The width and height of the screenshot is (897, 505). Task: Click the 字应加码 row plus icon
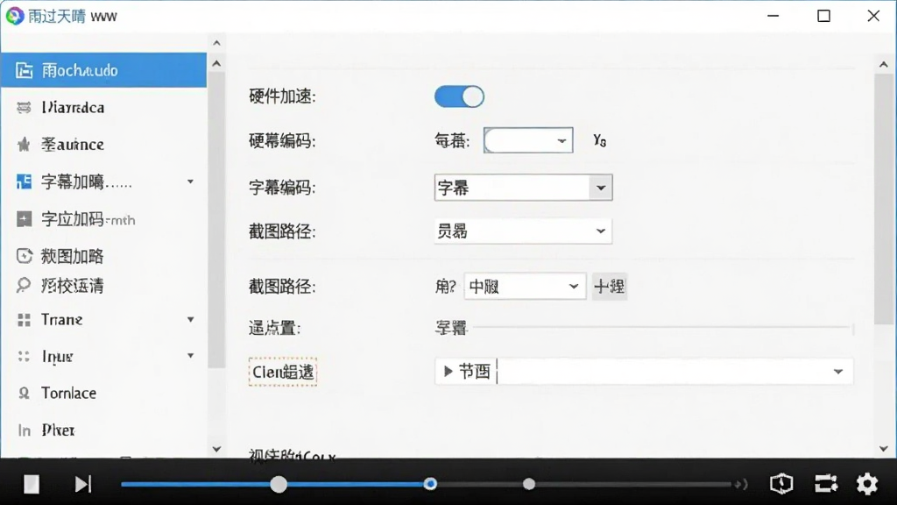point(24,219)
